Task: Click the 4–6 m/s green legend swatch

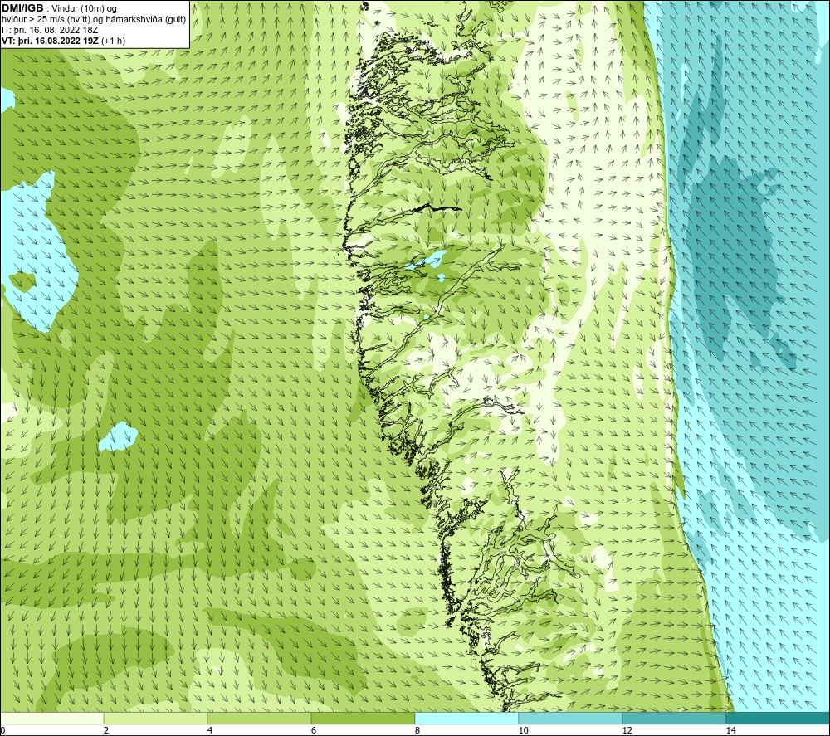Action: (259, 719)
